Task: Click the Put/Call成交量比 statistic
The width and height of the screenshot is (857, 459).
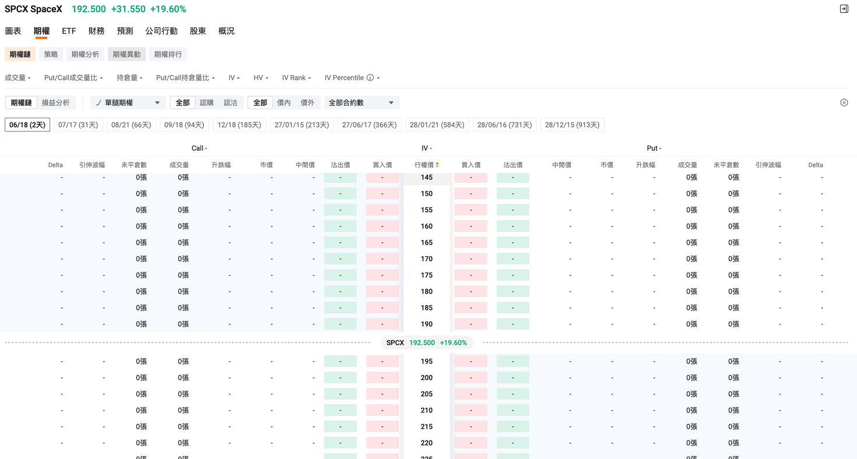Action: click(73, 77)
